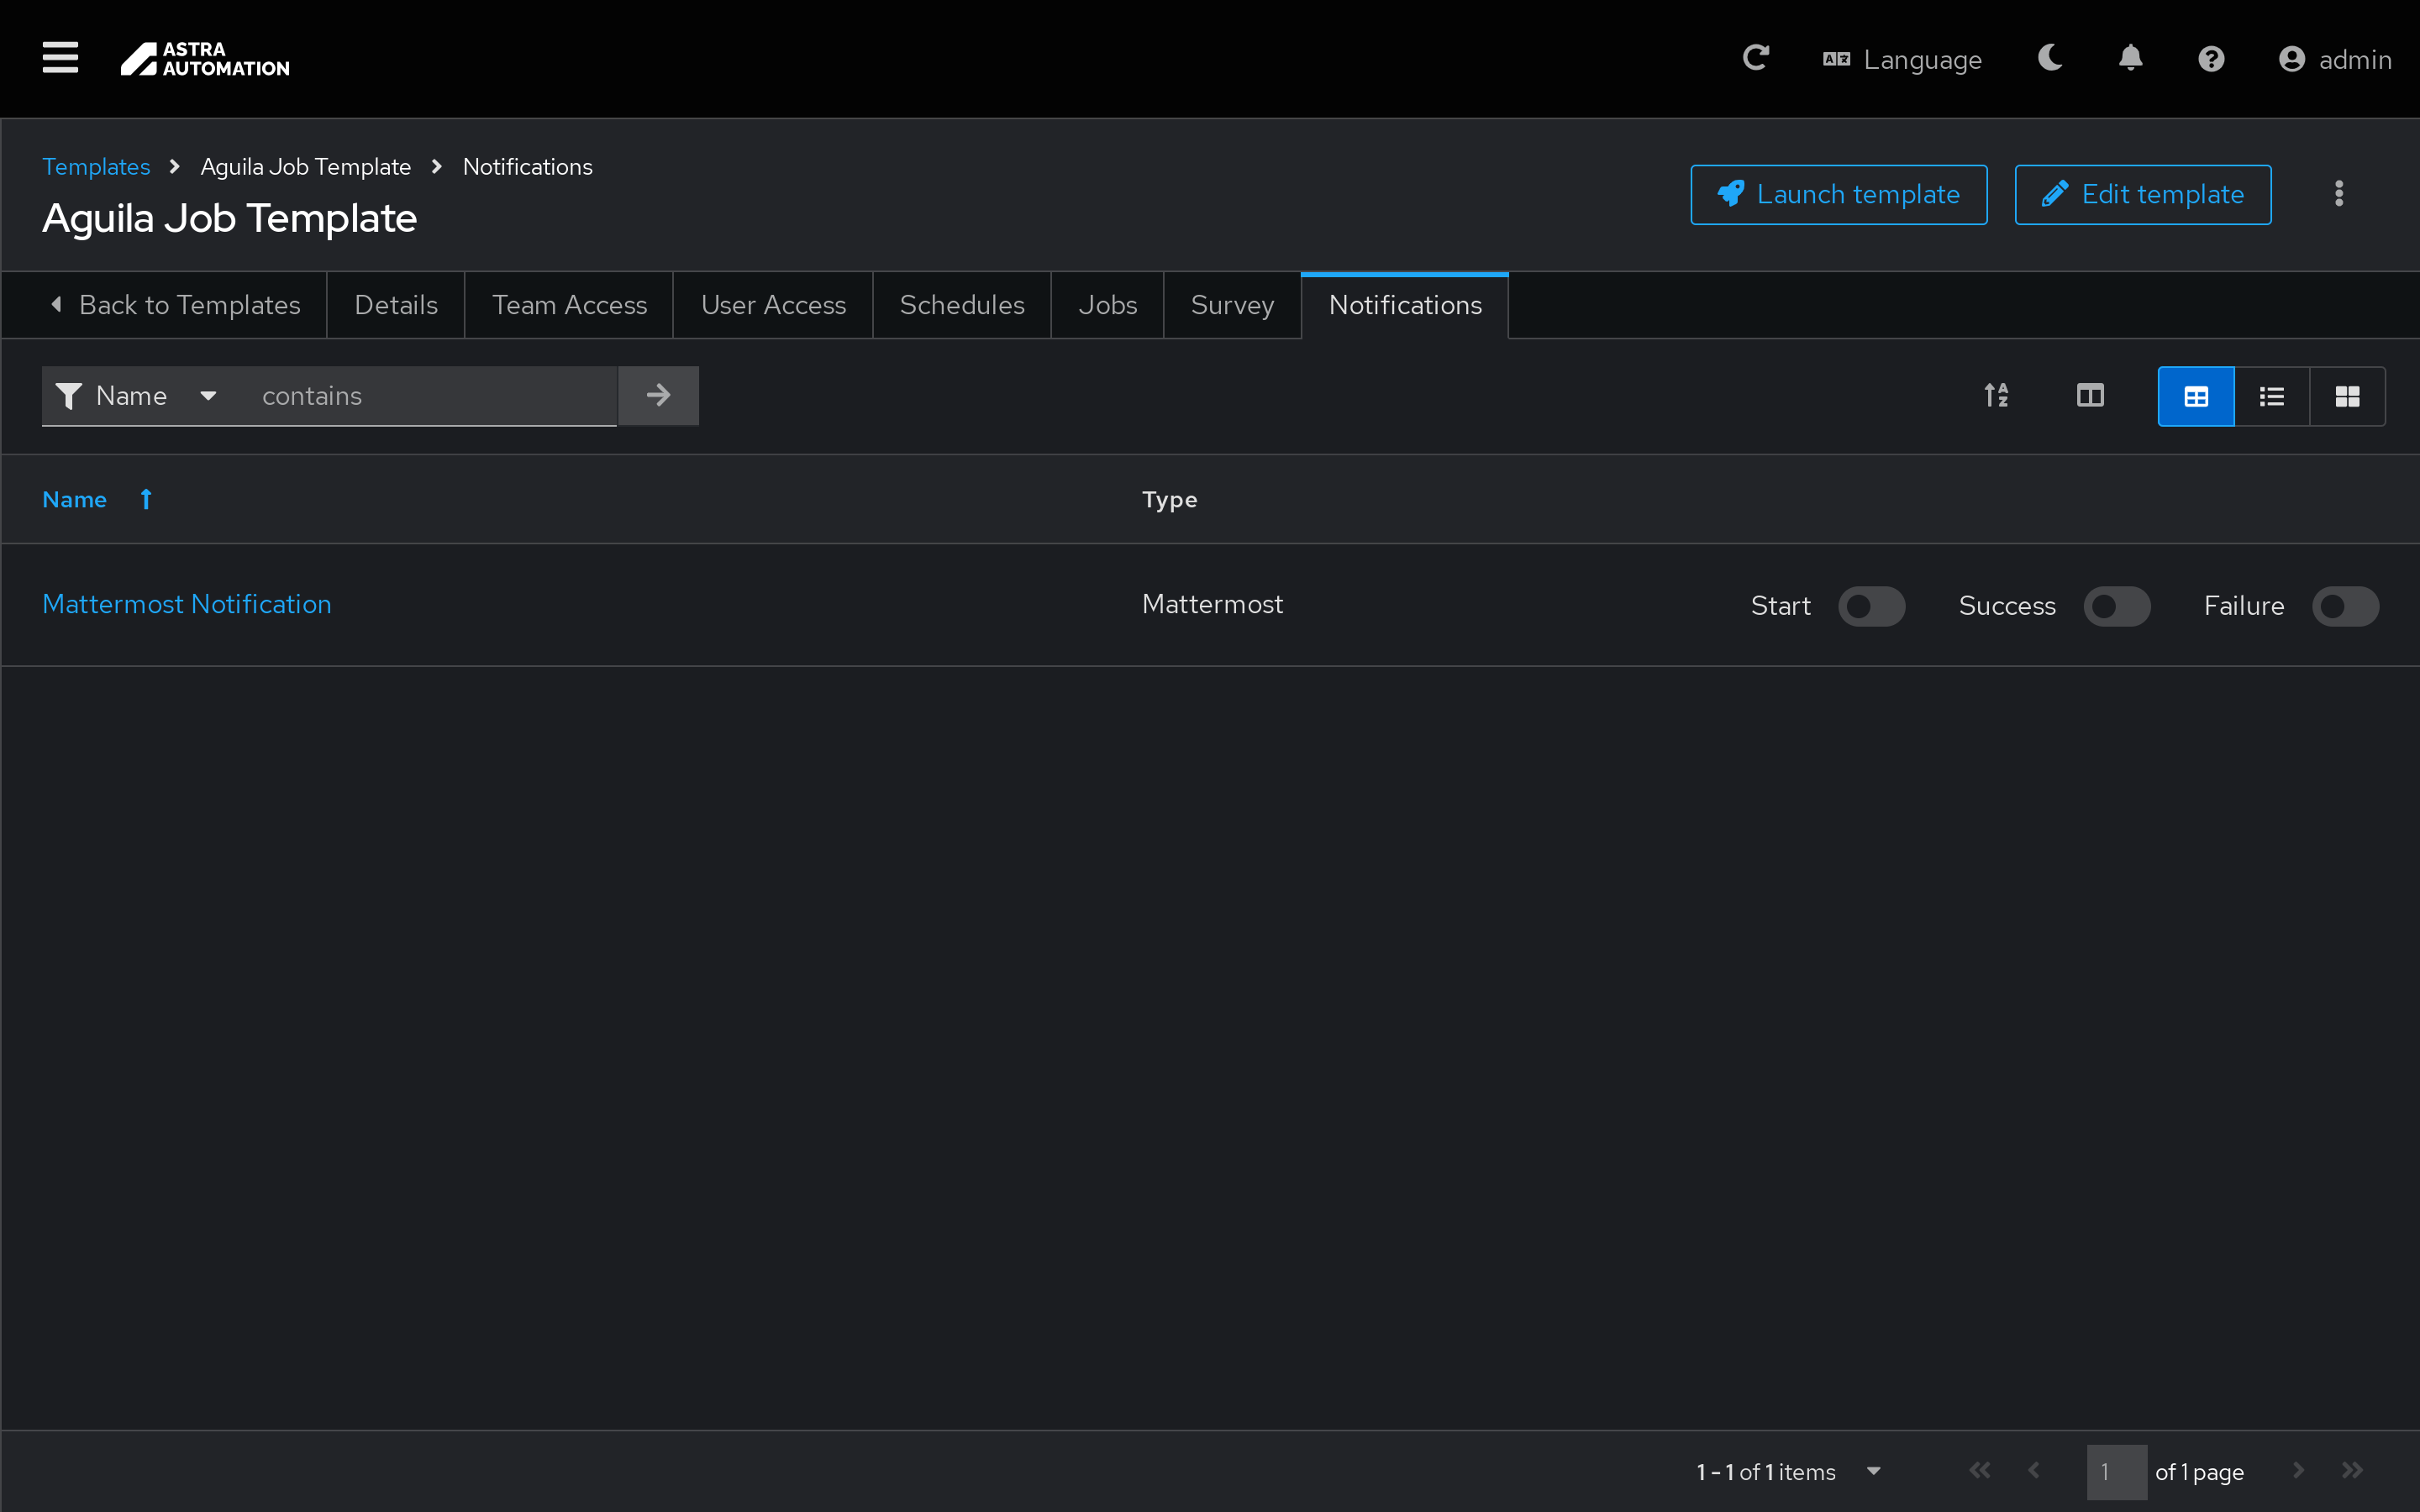Enable the Failure notification toggle

(2345, 606)
